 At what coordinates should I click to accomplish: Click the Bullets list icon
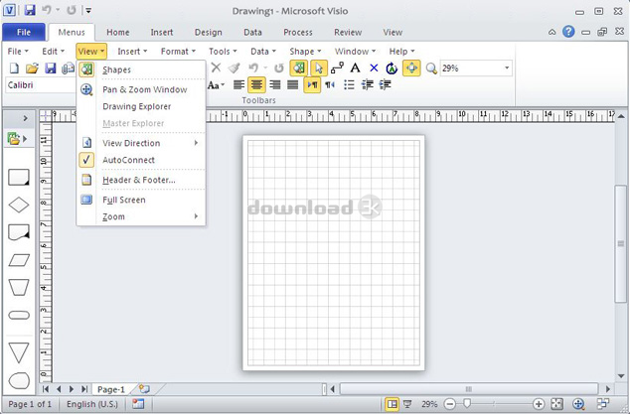349,84
